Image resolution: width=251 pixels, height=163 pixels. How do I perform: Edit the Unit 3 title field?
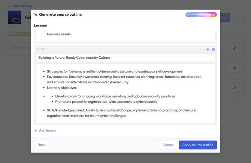coord(125,58)
